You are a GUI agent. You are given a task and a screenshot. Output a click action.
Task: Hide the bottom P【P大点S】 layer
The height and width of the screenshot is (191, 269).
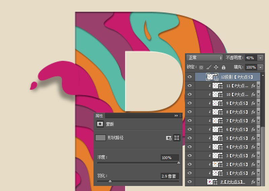190,182
